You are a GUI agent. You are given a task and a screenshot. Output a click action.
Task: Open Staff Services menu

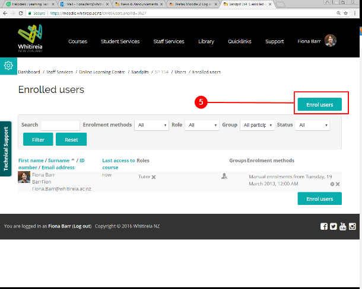169,41
